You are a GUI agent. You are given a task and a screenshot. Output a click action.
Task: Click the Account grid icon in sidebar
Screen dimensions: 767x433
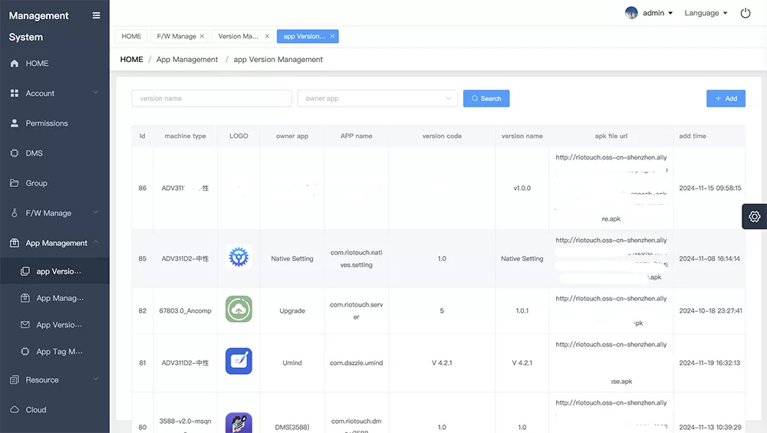click(x=14, y=93)
